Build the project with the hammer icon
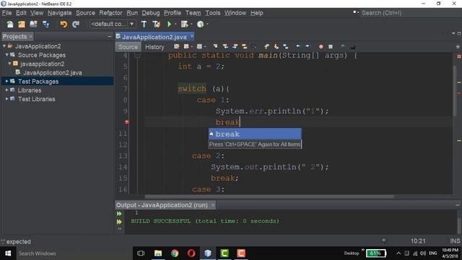This screenshot has height=260, width=462. point(144,24)
